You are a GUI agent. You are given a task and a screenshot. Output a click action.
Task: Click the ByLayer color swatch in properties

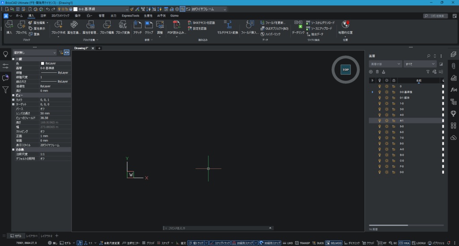pos(43,64)
